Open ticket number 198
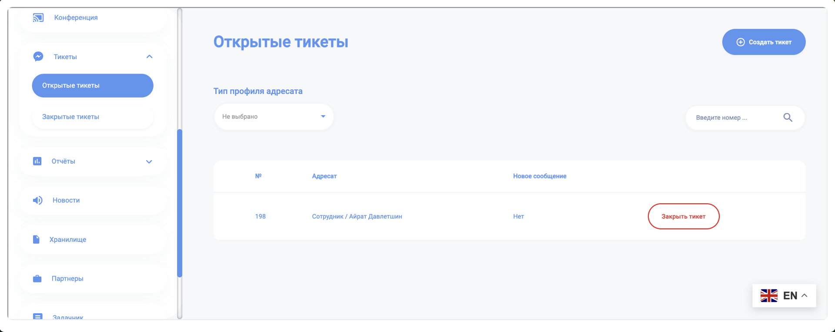Screen dimensions: 835x332 (x=260, y=216)
